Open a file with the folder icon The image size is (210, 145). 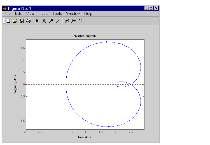15,21
